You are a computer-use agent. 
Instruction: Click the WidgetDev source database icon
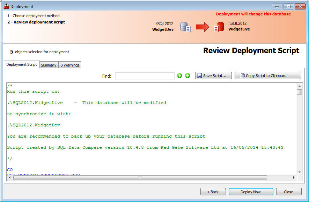click(185, 27)
